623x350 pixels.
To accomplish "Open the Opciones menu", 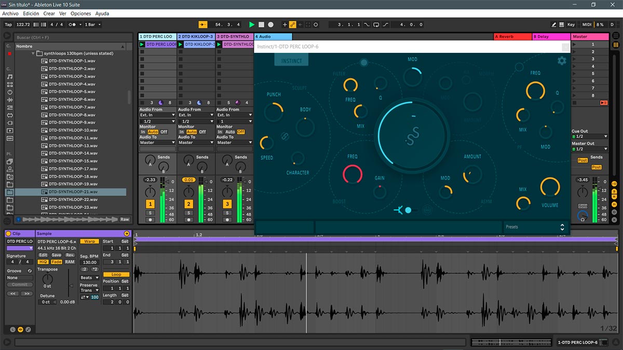I will 80,13.
